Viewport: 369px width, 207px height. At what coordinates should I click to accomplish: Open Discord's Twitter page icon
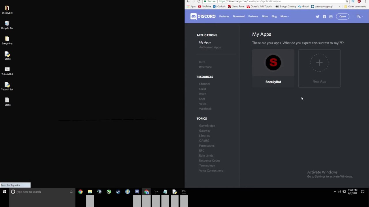317,17
